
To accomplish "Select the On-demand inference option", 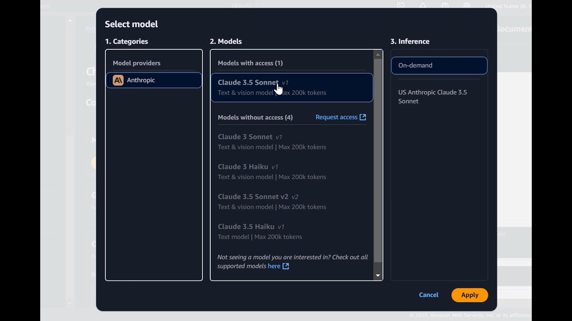I will tap(439, 66).
